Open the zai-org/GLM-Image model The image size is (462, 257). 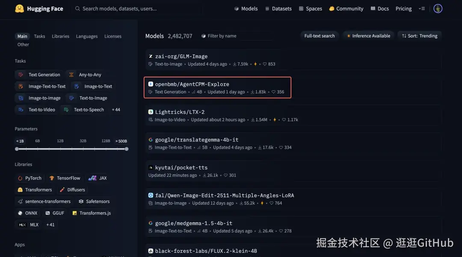coord(293,60)
